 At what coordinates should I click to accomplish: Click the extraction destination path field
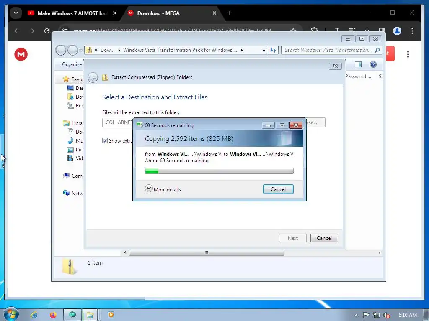pos(118,122)
